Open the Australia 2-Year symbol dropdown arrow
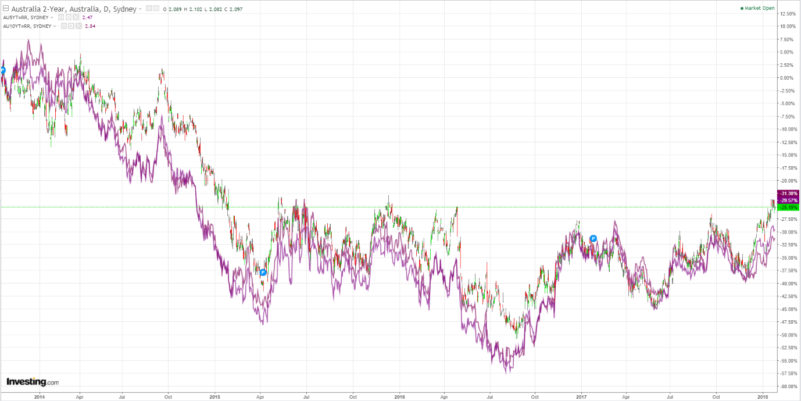 [140, 9]
